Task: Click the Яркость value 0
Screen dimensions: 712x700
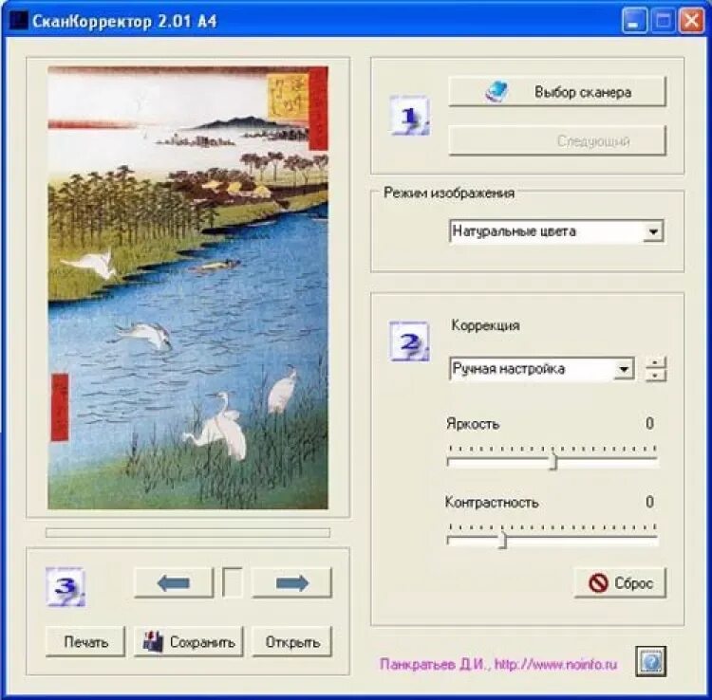Action: [x=649, y=424]
